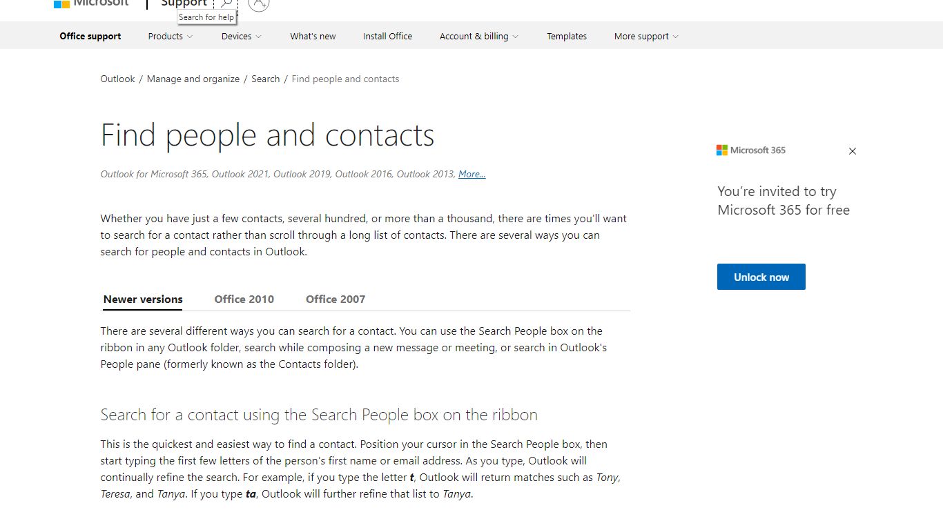Navigate to Manage and organize breadcrumb
Screen dimensions: 943x530
click(x=193, y=79)
